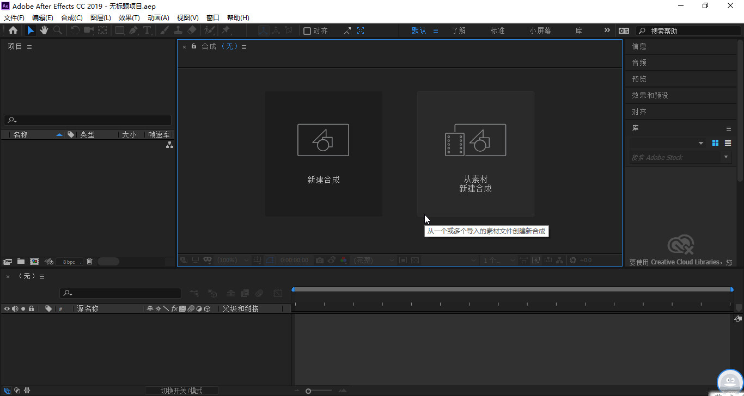Create a new folder in project panel
Screen dimensions: 744x396
coord(21,262)
